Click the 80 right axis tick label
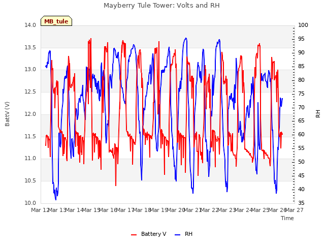This screenshot has height=244, width=325. [x=301, y=80]
